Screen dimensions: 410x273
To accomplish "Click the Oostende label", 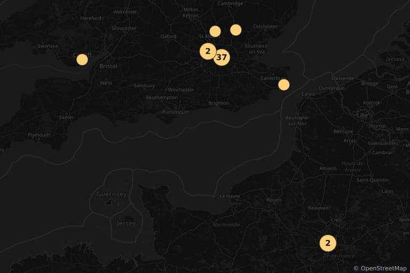I will [343, 78].
